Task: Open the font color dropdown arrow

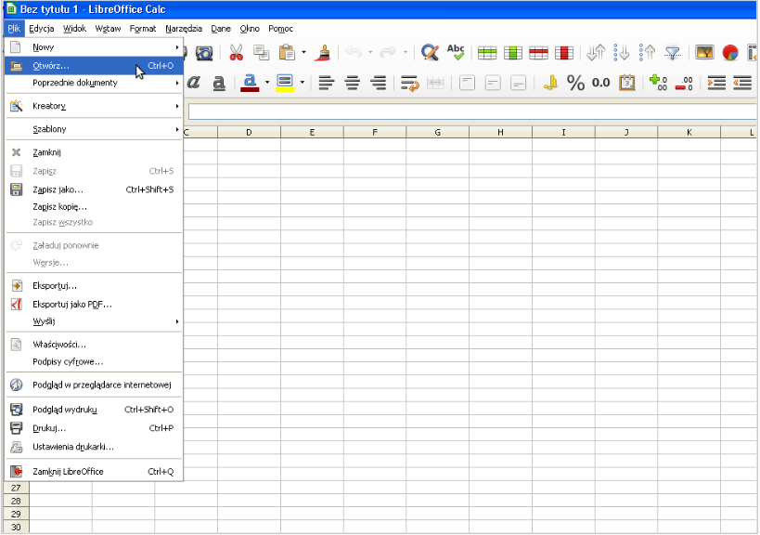Action: coord(267,83)
